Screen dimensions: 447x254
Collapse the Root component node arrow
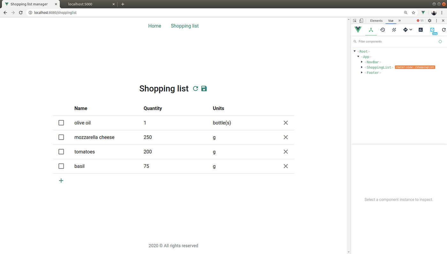click(x=355, y=51)
